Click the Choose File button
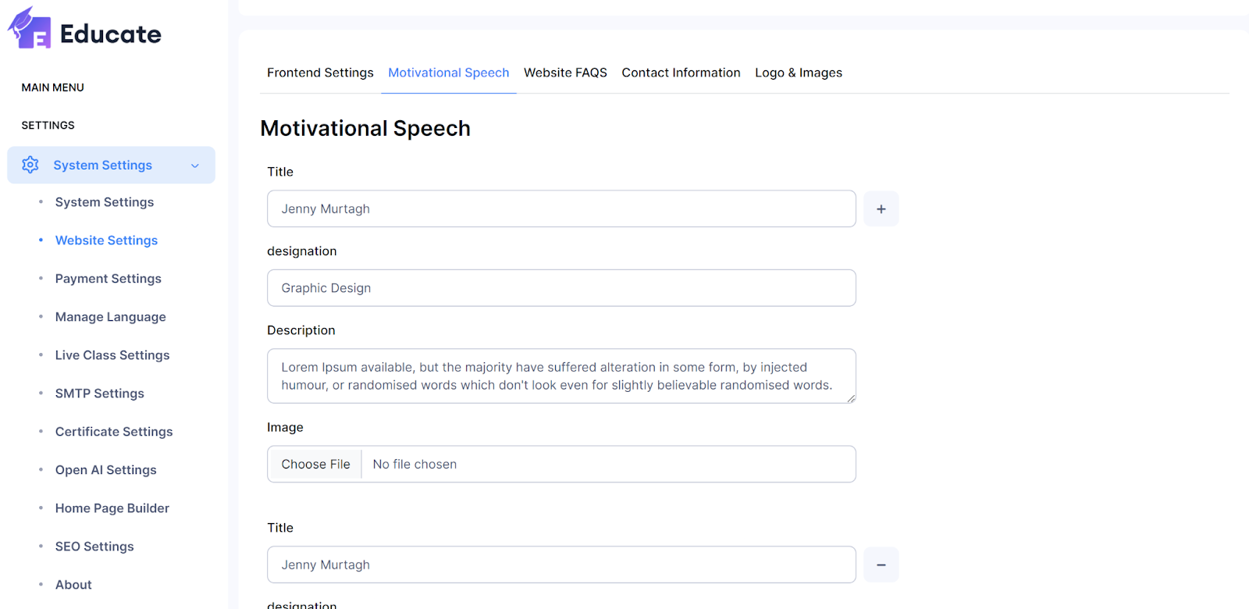Screen dimensions: 1249x609 (315, 465)
